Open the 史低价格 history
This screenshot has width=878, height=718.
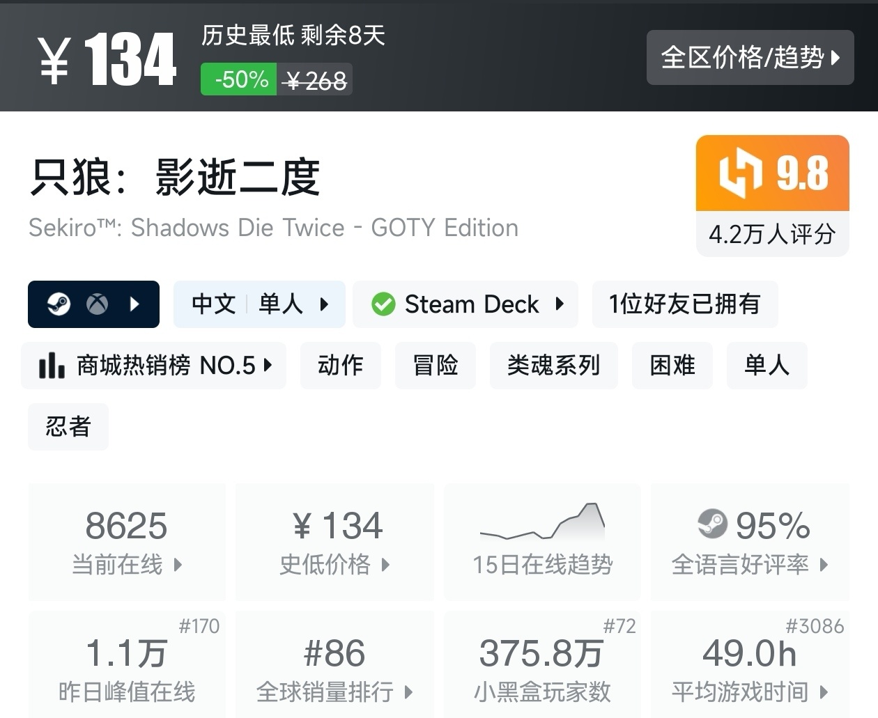point(334,542)
